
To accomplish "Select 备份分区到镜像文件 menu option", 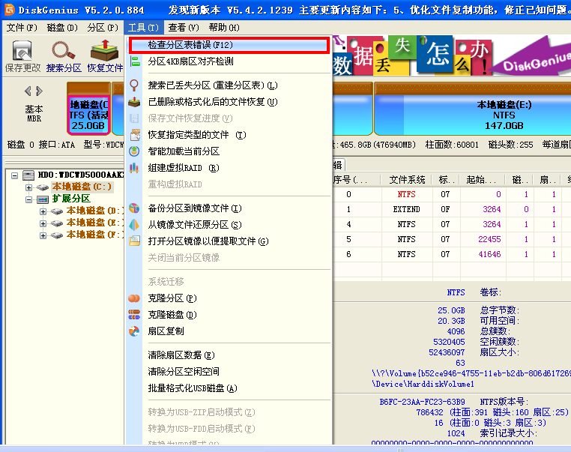I will pos(194,208).
